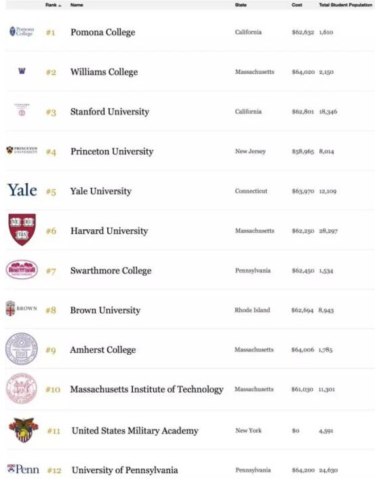Sort by the Rank column header
This screenshot has width=375, height=479.
53,5
